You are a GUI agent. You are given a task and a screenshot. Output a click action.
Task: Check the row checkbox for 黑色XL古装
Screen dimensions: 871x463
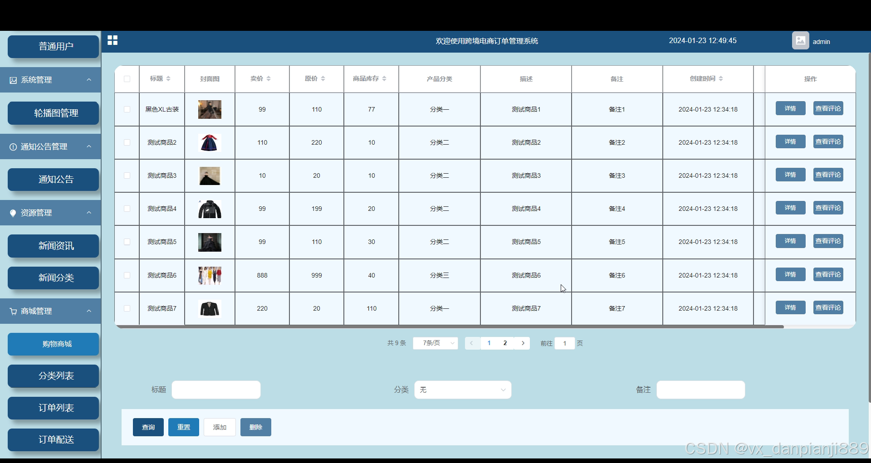(x=127, y=109)
